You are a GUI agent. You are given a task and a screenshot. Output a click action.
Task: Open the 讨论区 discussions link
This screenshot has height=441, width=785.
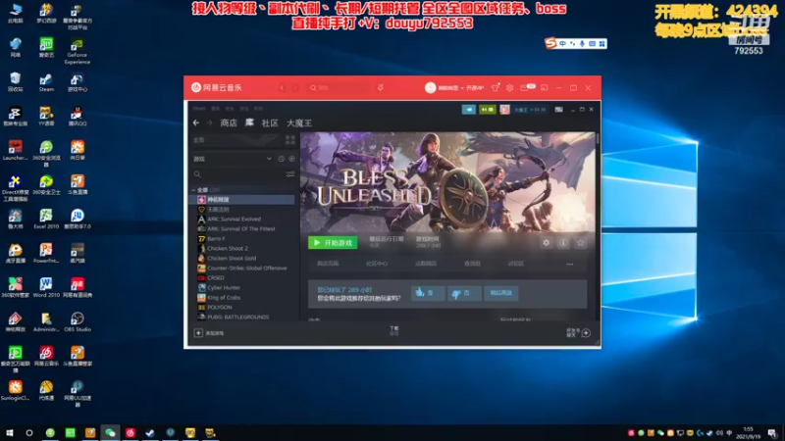point(516,264)
